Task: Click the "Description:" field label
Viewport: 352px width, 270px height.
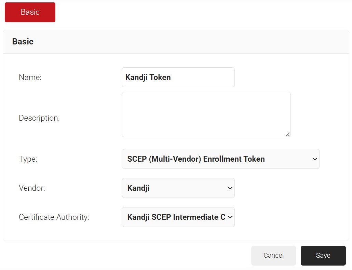Action: click(x=39, y=118)
